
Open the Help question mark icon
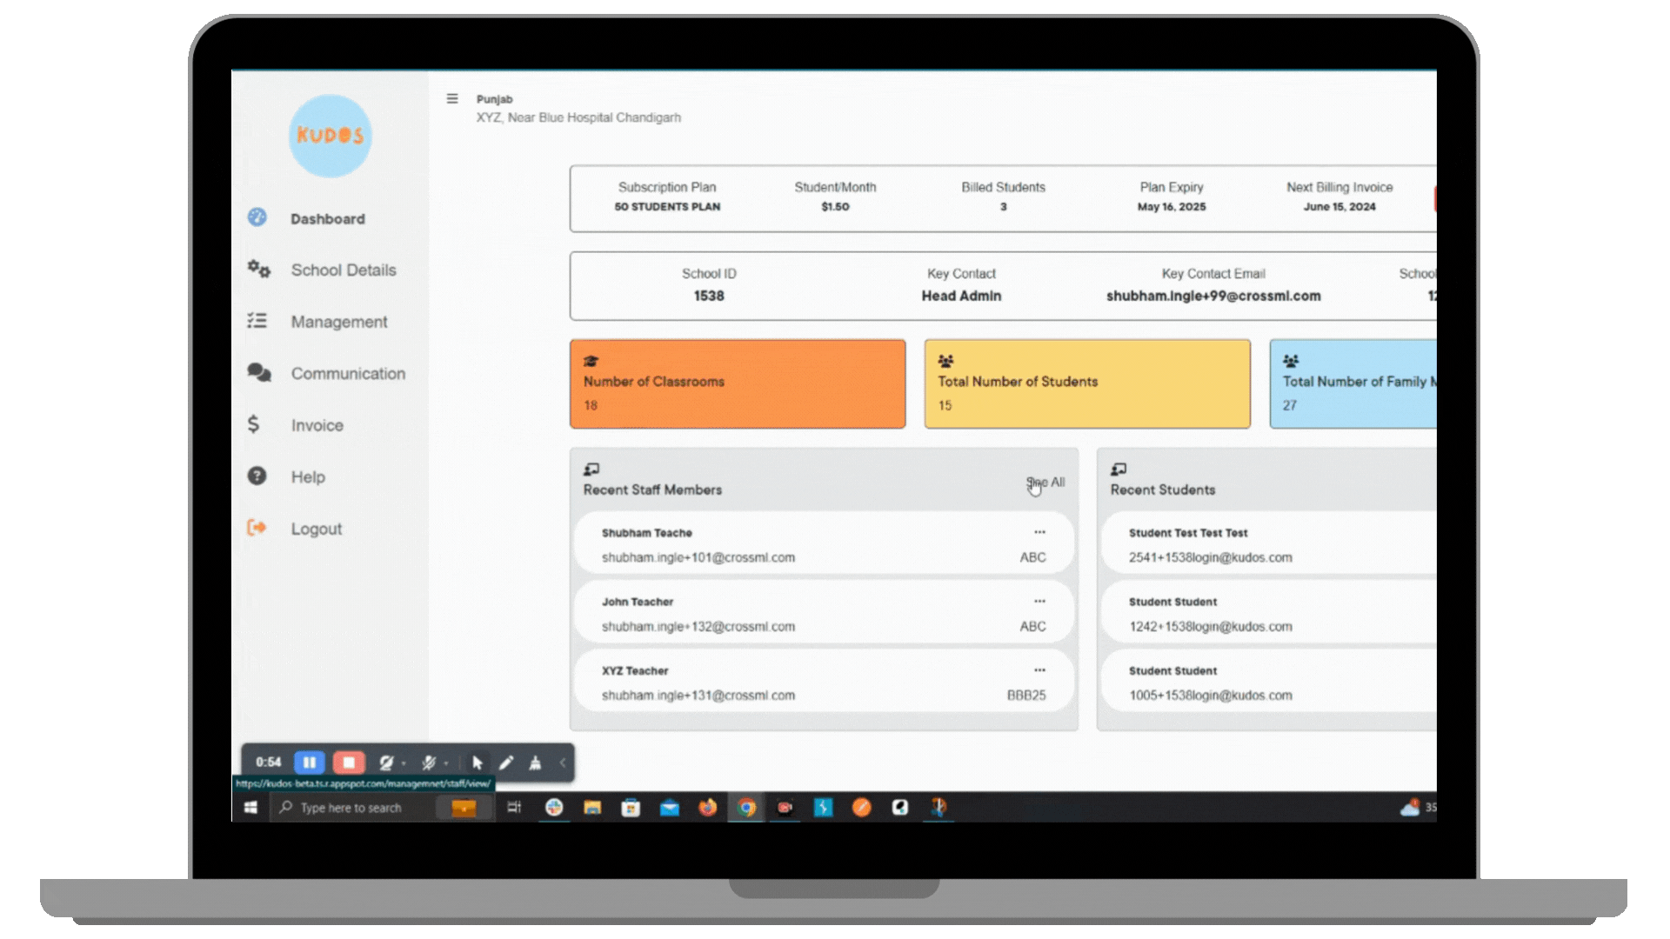click(255, 476)
